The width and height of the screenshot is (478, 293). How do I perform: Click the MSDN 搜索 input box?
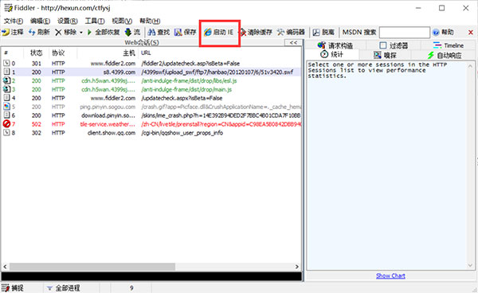coord(404,33)
